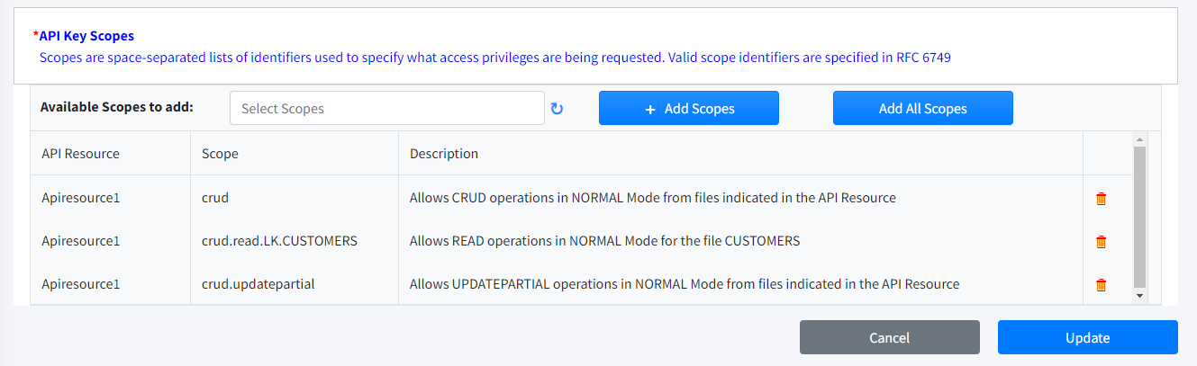Select the crud.updatepartial scope cell
The height and width of the screenshot is (366, 1197).
point(258,284)
